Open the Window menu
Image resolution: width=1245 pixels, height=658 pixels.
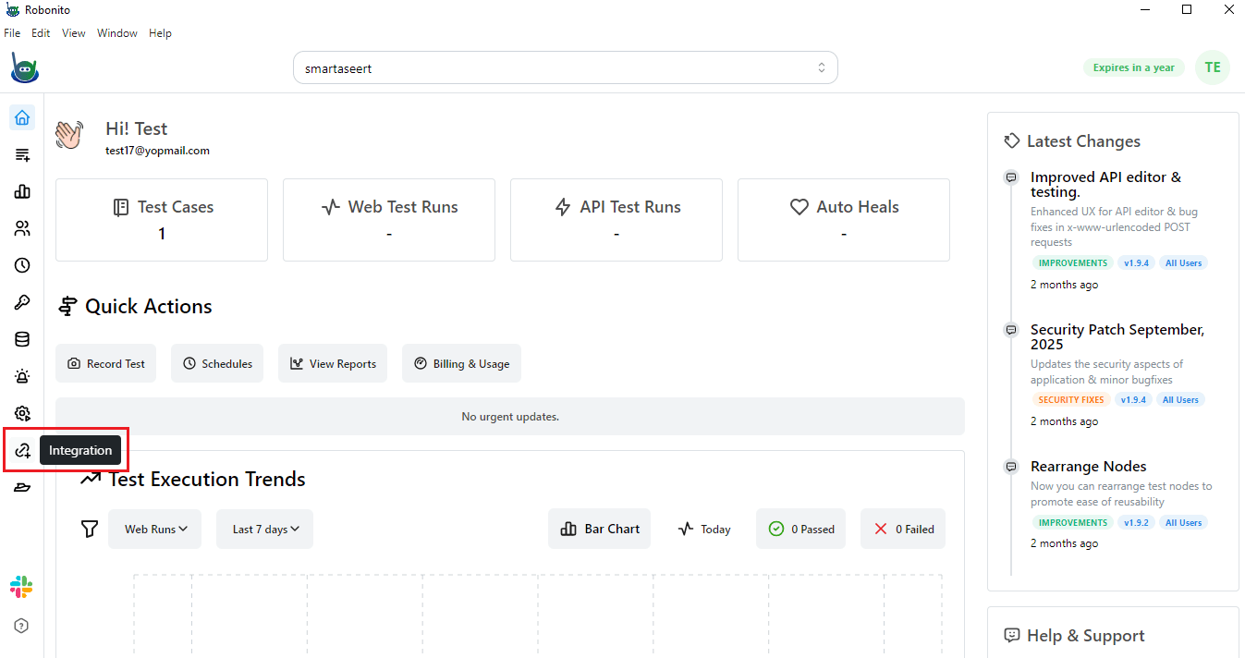(x=116, y=32)
